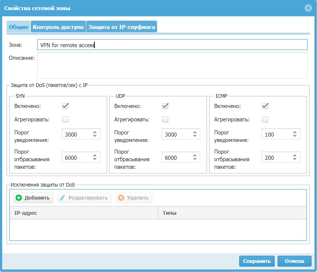Click the Зона name input field
The width and height of the screenshot is (317, 272).
(172, 45)
